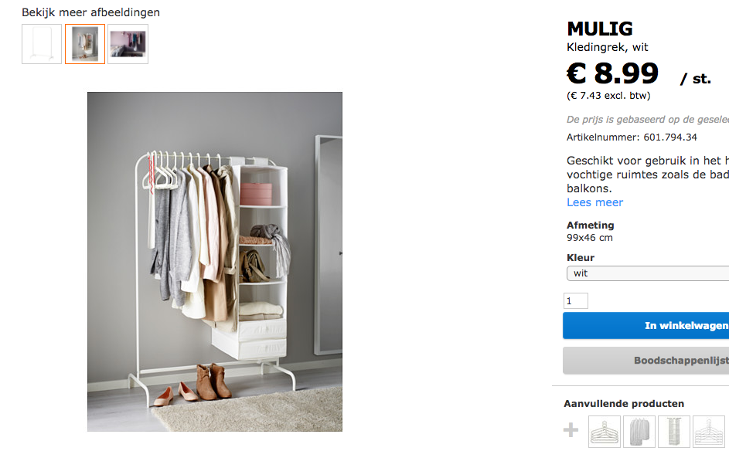Click the MULIG product title

pyautogui.click(x=600, y=29)
